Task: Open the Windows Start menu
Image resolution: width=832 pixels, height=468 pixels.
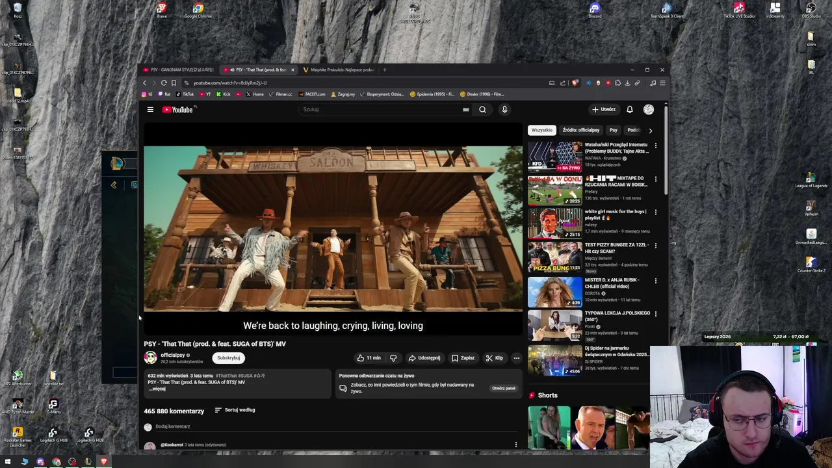Action: pyautogui.click(x=8, y=461)
